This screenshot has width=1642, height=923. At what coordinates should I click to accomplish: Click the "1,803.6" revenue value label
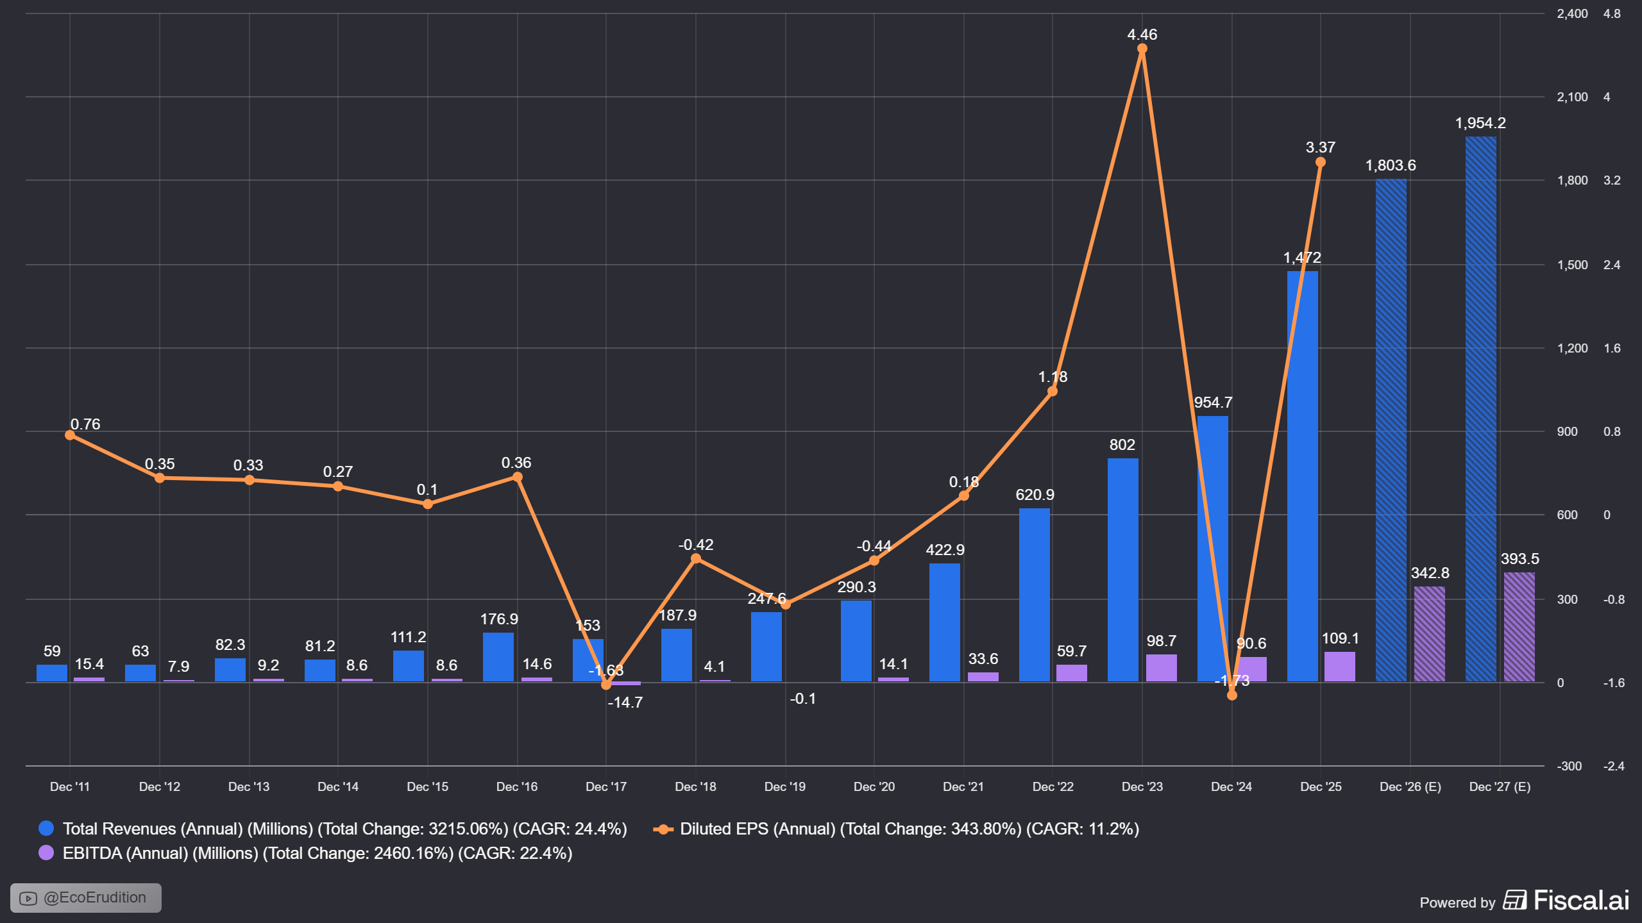click(x=1391, y=165)
